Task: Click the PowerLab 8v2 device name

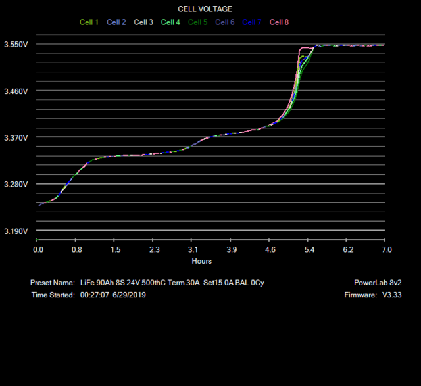Action: 378,283
